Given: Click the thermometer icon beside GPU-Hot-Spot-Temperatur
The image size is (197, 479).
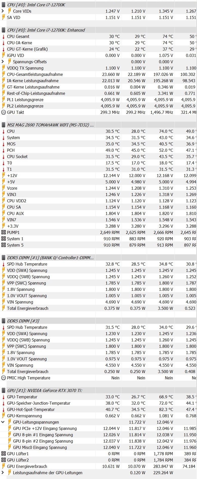Looking at the screenshot, I should 4,409.
